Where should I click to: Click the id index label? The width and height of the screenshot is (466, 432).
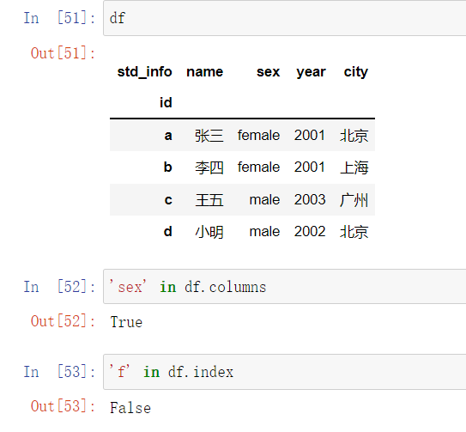pyautogui.click(x=166, y=103)
